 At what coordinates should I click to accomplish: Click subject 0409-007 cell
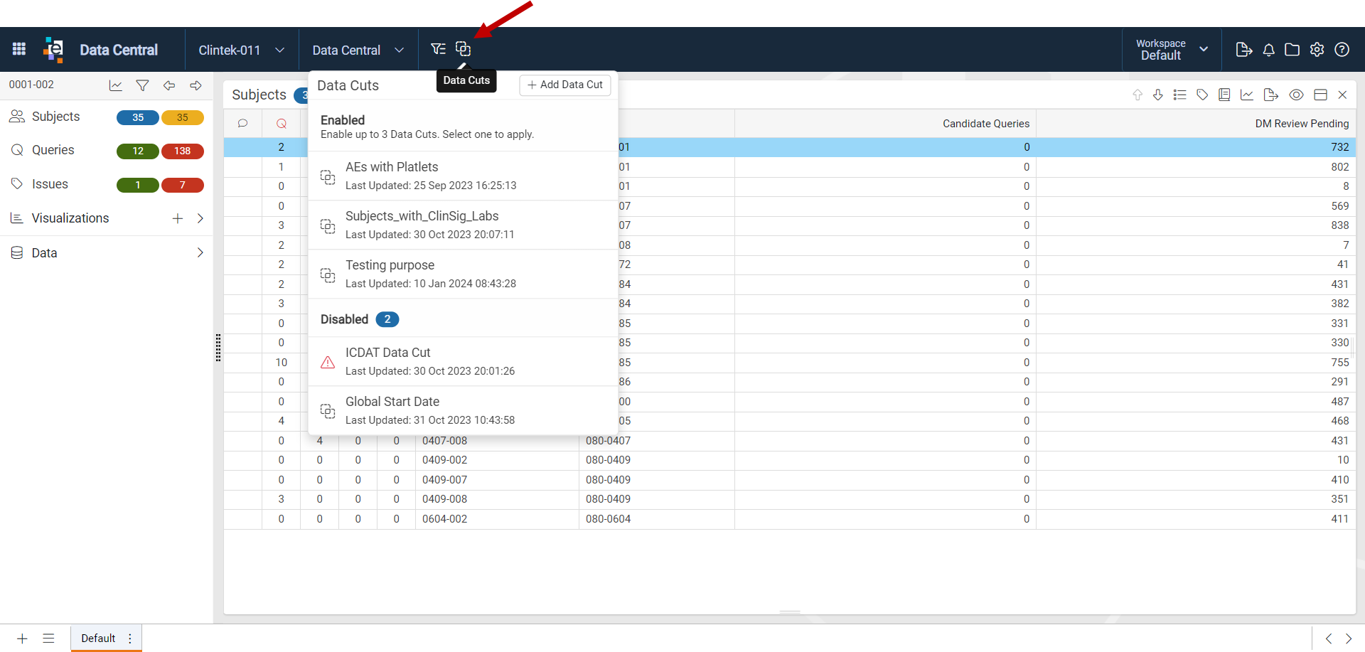(x=497, y=480)
